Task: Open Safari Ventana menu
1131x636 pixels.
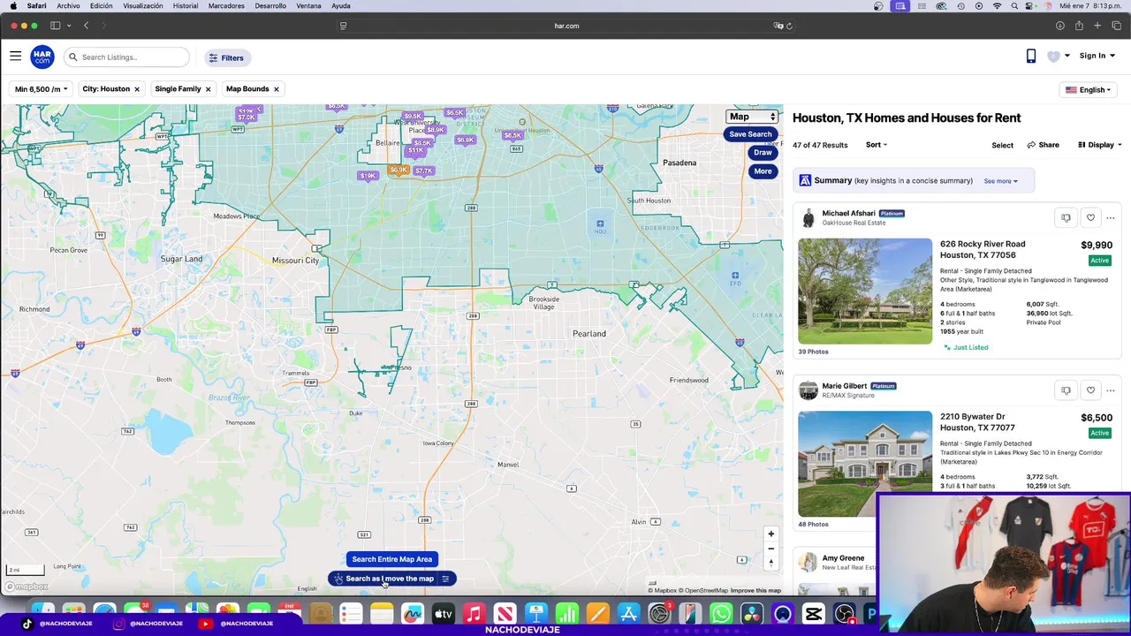Action: pyautogui.click(x=308, y=6)
